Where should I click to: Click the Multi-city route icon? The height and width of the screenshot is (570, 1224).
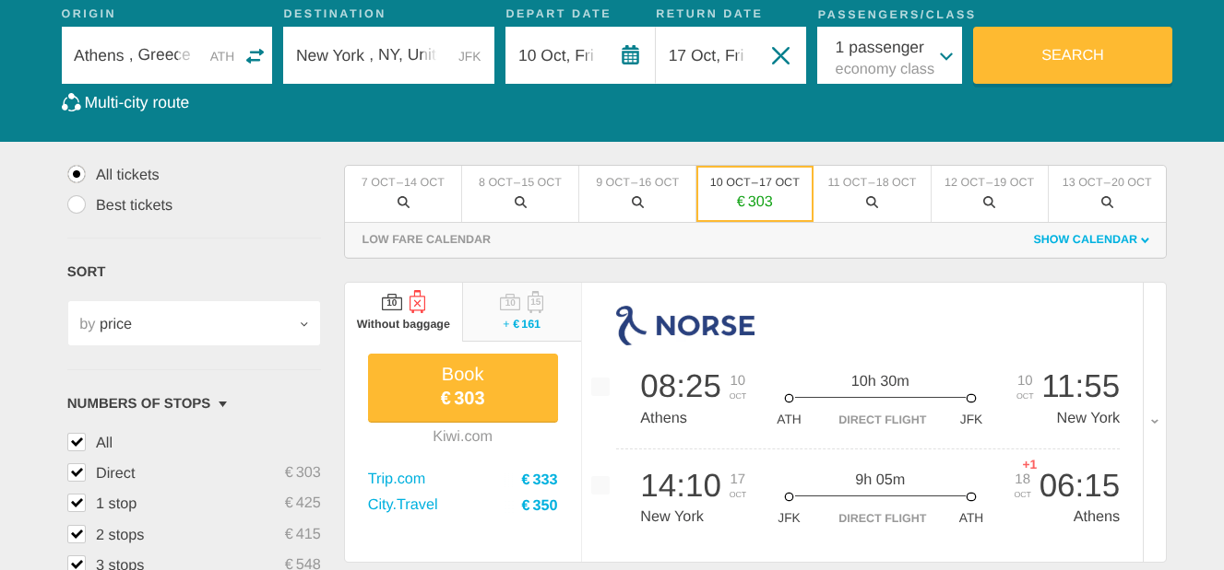point(71,103)
